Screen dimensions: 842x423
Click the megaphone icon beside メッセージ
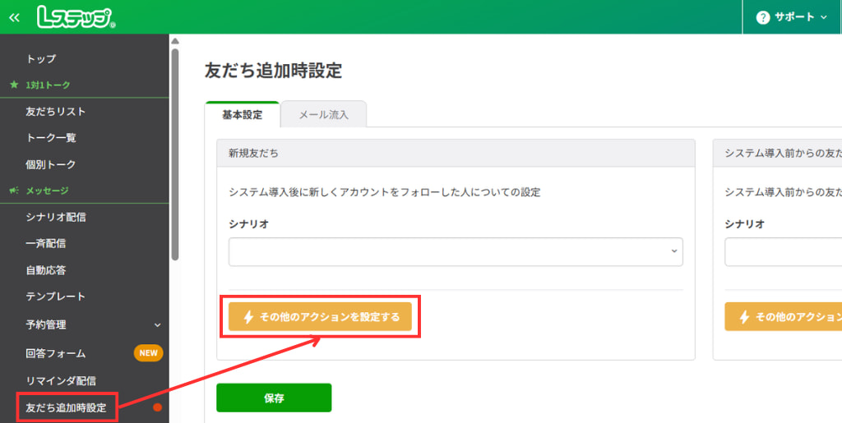click(x=15, y=191)
